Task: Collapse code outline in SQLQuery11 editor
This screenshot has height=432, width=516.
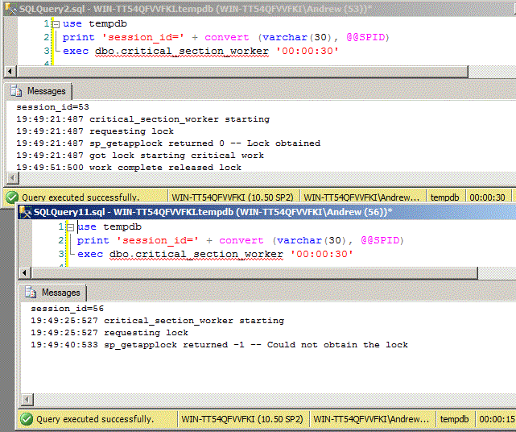Action: [x=68, y=227]
